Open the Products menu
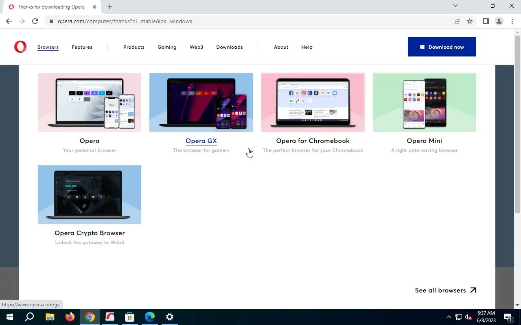This screenshot has width=521, height=325. pos(134,47)
